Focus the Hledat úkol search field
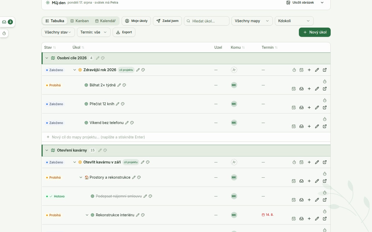Viewport: 372px width, 232px height. 207,21
